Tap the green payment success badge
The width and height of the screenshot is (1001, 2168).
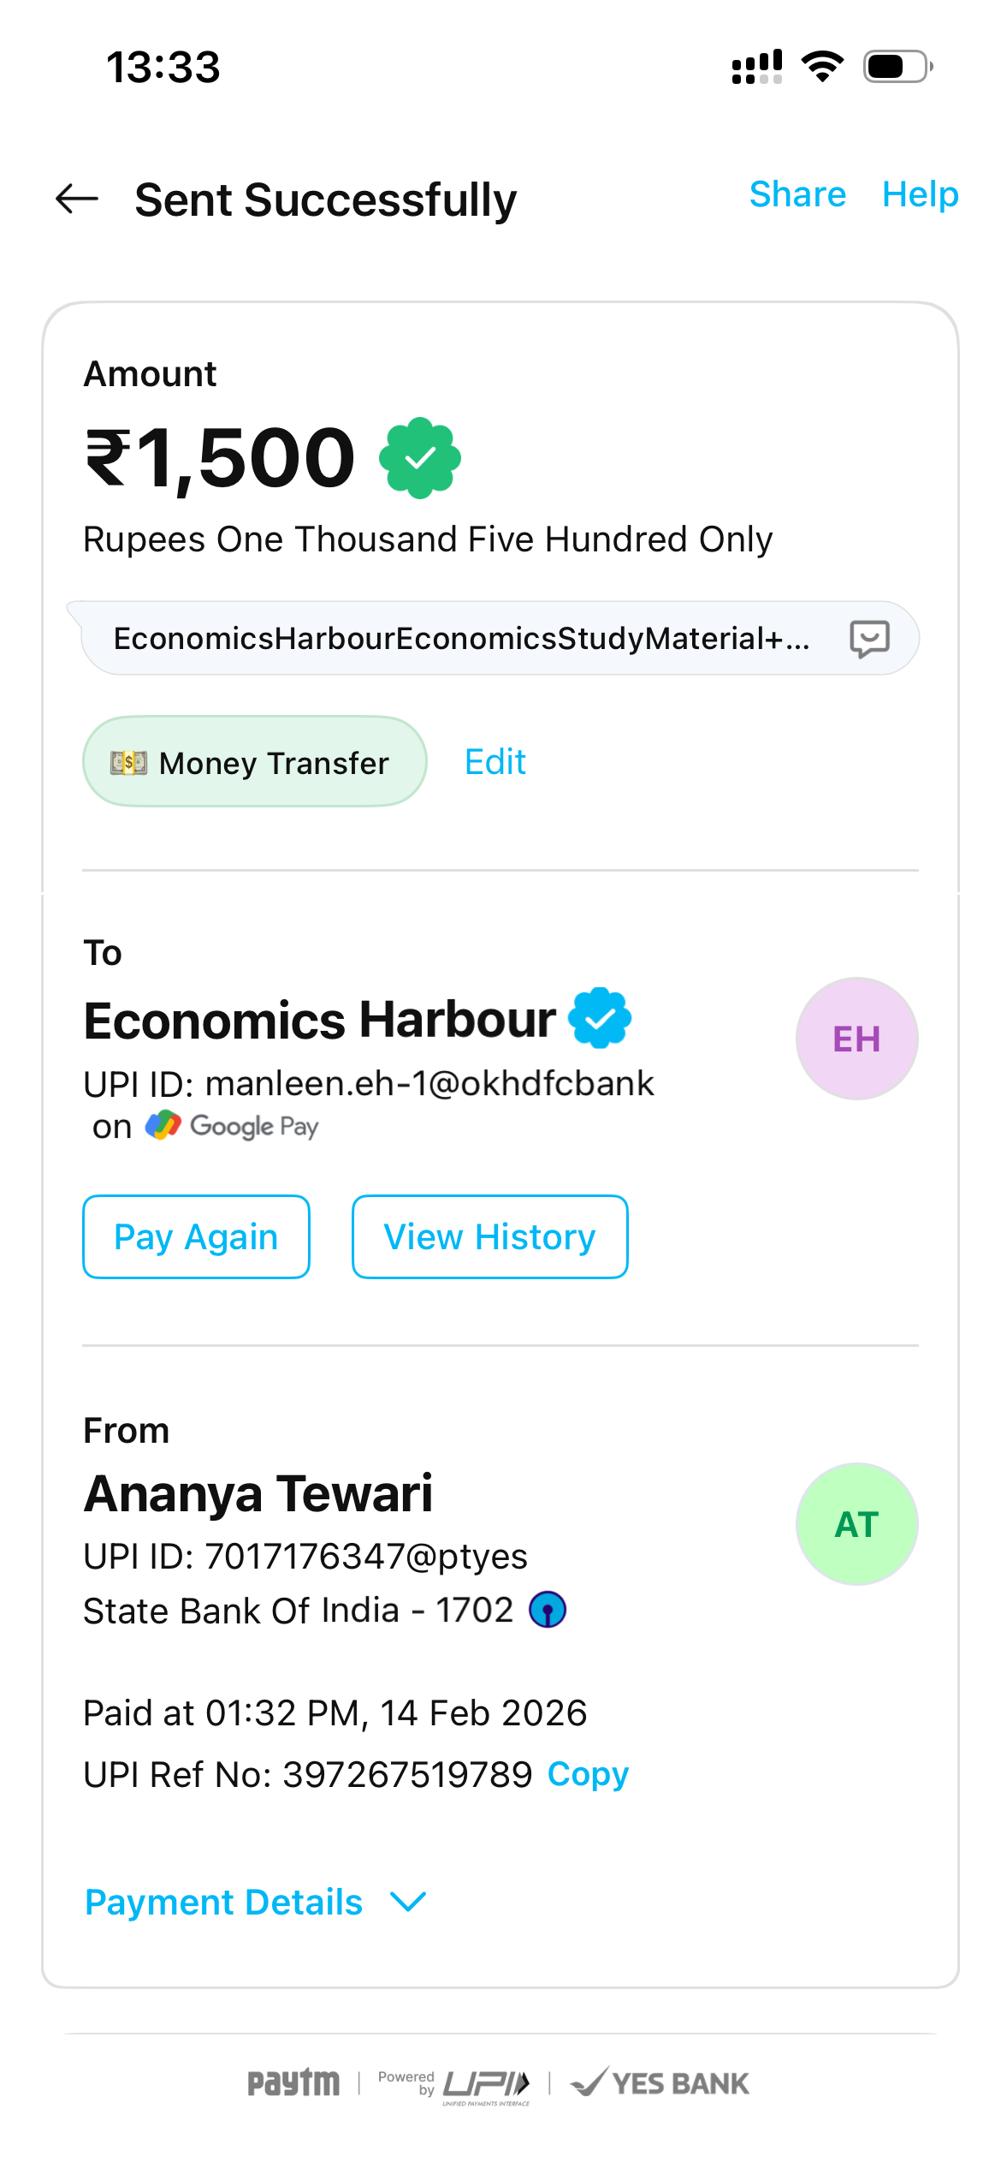[420, 458]
